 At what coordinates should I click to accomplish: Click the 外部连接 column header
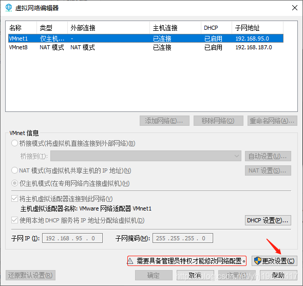click(108, 28)
